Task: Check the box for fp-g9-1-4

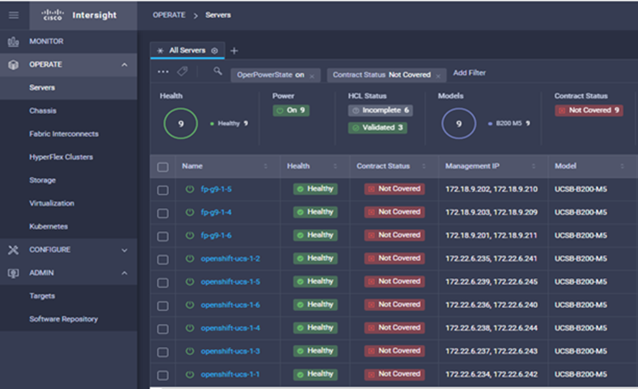Action: point(163,213)
